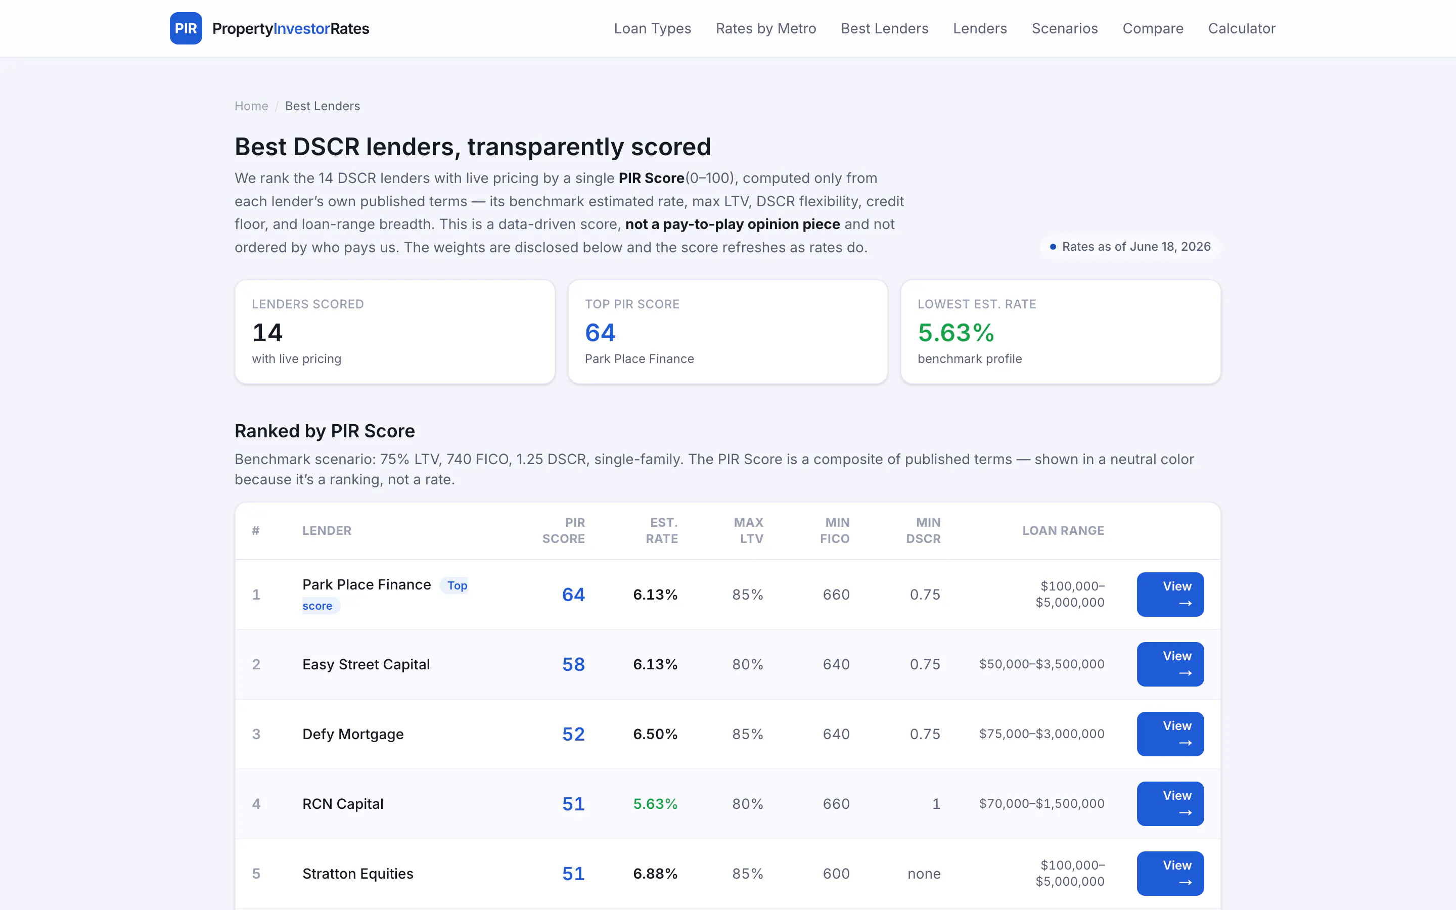Viewport: 1456px width, 910px height.
Task: Click View button for Defy Mortgage
Action: point(1170,734)
